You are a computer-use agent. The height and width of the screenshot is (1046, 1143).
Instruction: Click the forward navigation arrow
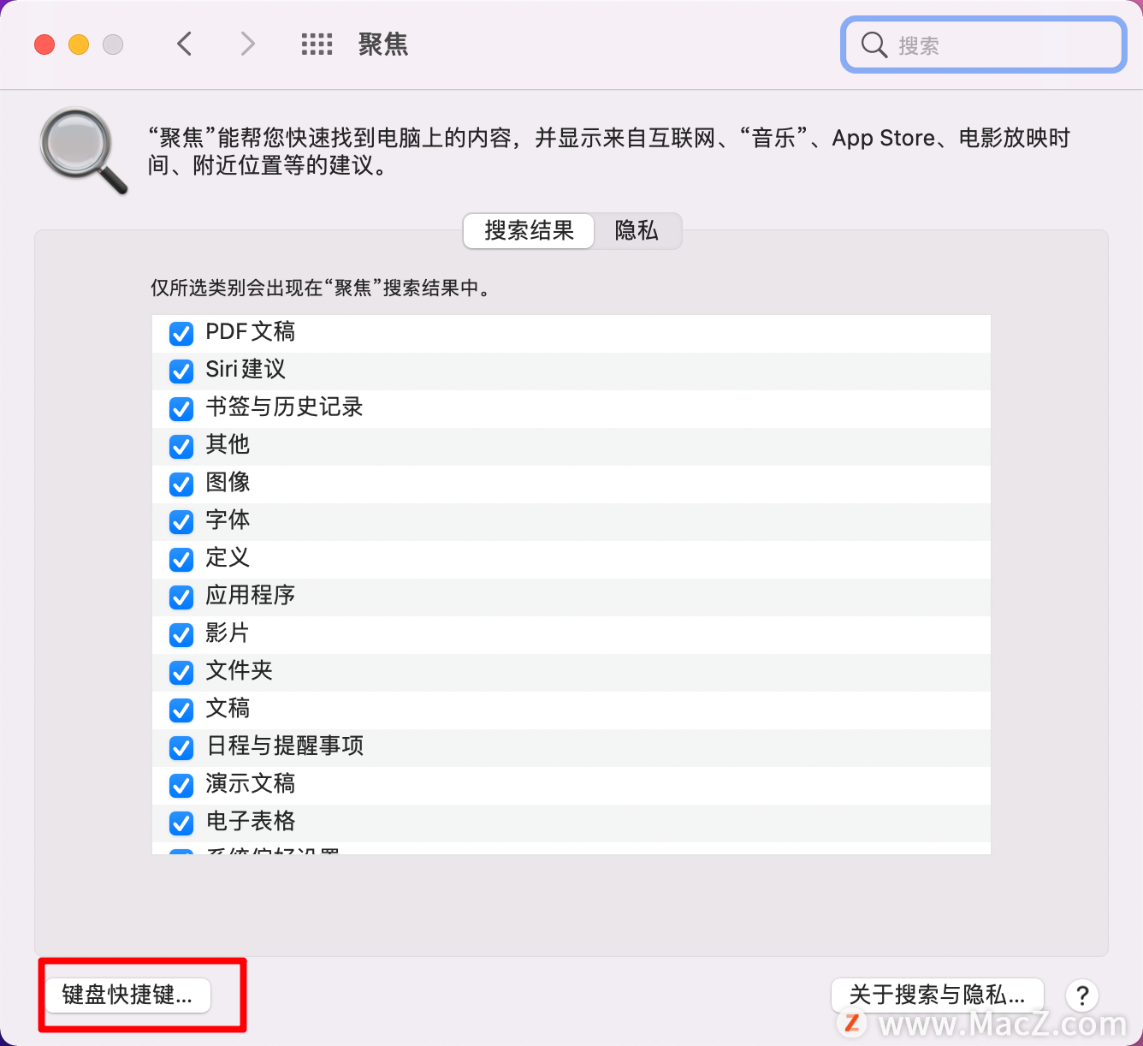247,44
